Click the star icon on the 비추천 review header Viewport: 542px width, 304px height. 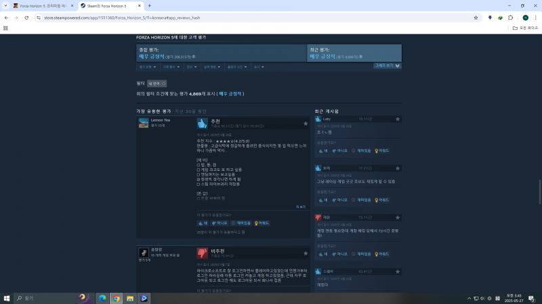pos(306,253)
